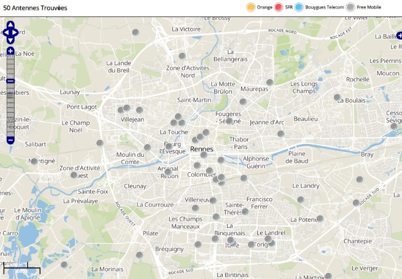The image size is (402, 279).
Task: Select antenna marker below Jeanne d'Arc
Action: coord(281,134)
